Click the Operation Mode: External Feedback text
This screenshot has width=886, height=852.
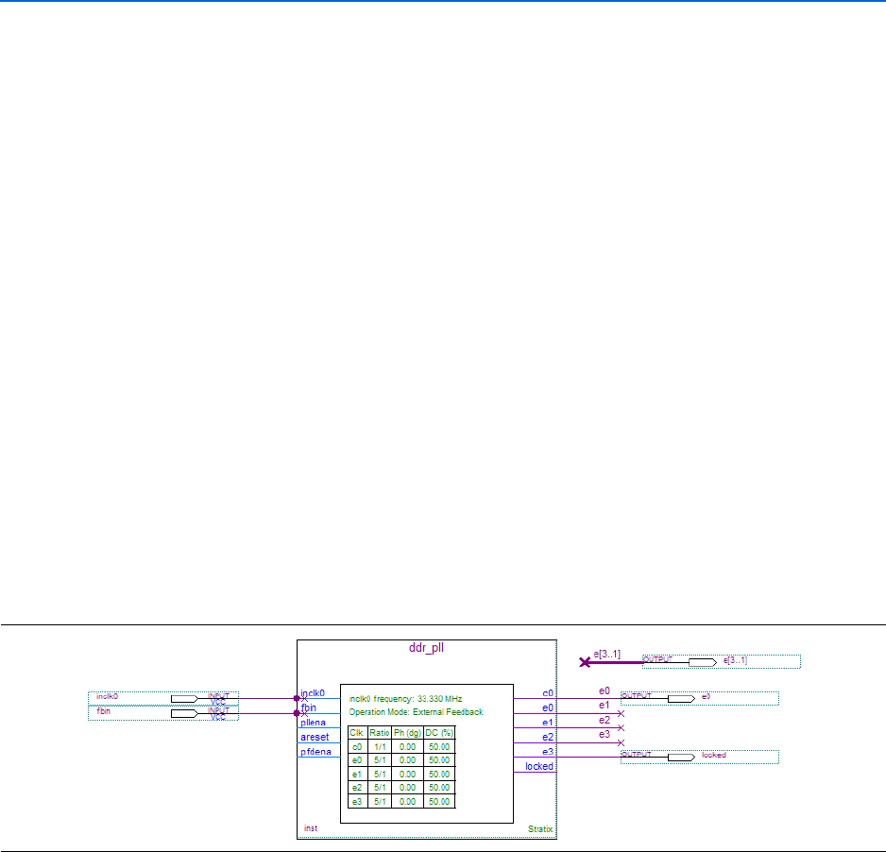point(416,712)
